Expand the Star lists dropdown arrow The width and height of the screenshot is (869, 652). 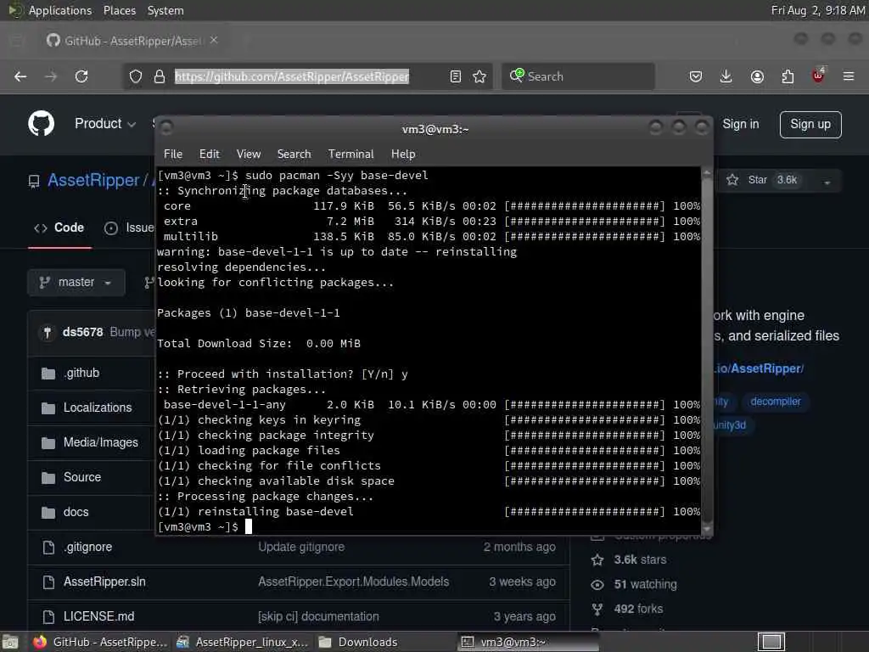click(827, 181)
